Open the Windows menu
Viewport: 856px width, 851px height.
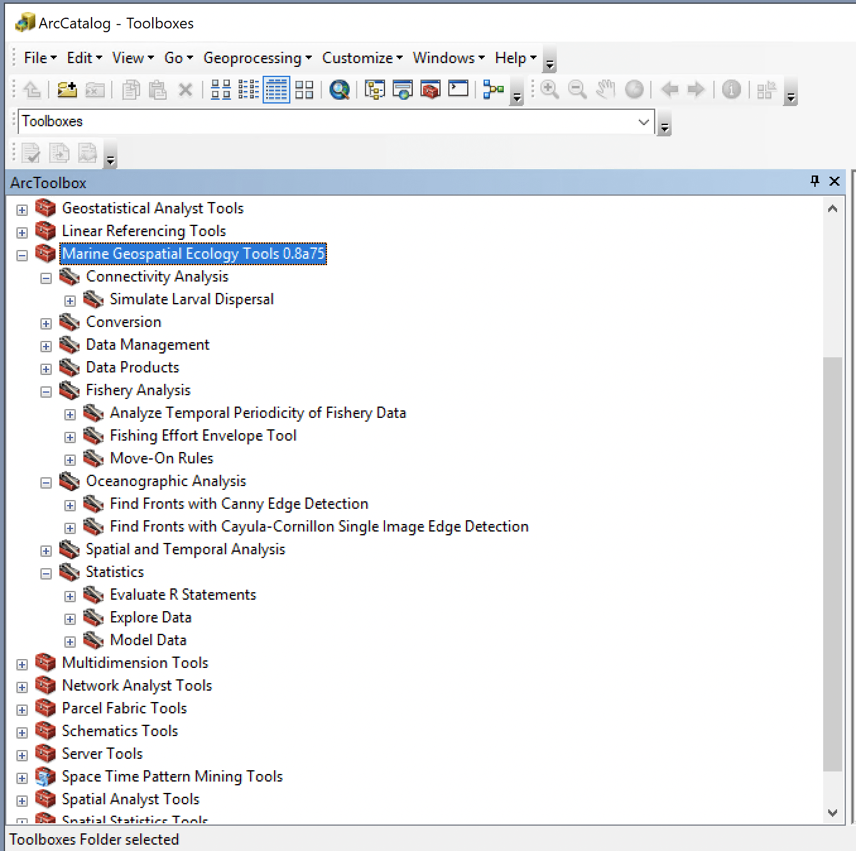449,58
